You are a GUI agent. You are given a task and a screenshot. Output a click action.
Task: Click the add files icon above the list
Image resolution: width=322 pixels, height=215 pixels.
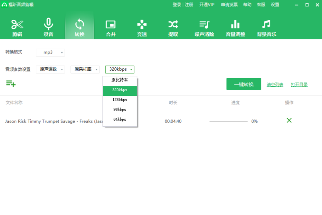tap(10, 84)
